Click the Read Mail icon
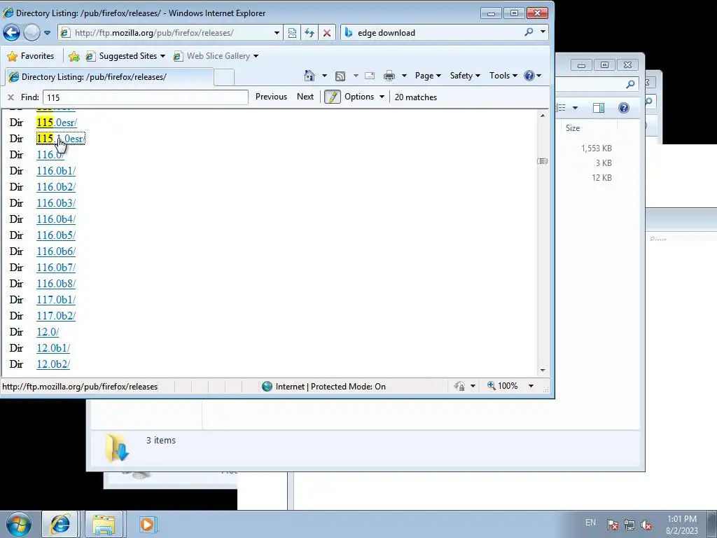 coord(370,76)
